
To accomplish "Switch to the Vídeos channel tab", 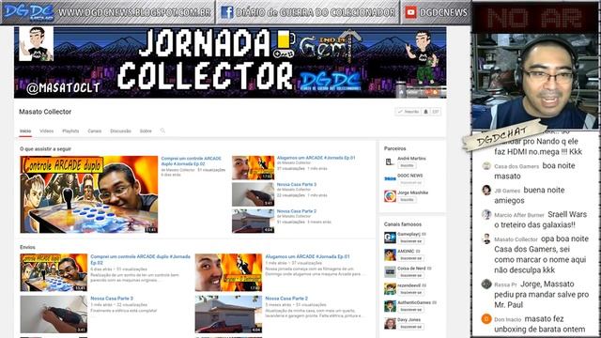I will point(47,131).
